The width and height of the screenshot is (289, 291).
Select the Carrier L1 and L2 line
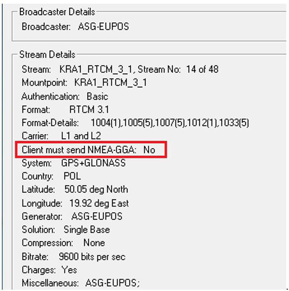coord(61,136)
